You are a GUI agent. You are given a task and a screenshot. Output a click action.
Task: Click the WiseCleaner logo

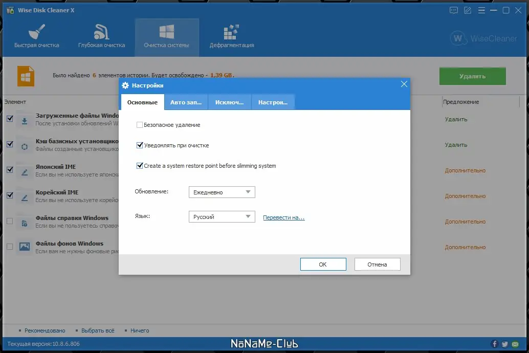[483, 38]
